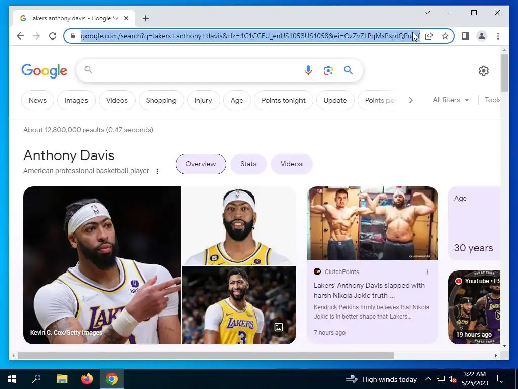Open the notification center icon
Viewport: 518px width, 389px height.
[x=501, y=379]
